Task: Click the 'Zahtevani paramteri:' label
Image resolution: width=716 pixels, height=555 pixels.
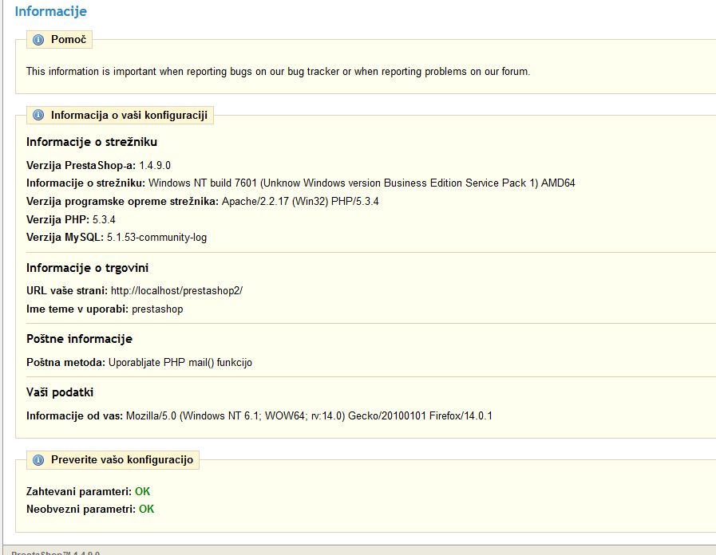Action: pos(79,492)
